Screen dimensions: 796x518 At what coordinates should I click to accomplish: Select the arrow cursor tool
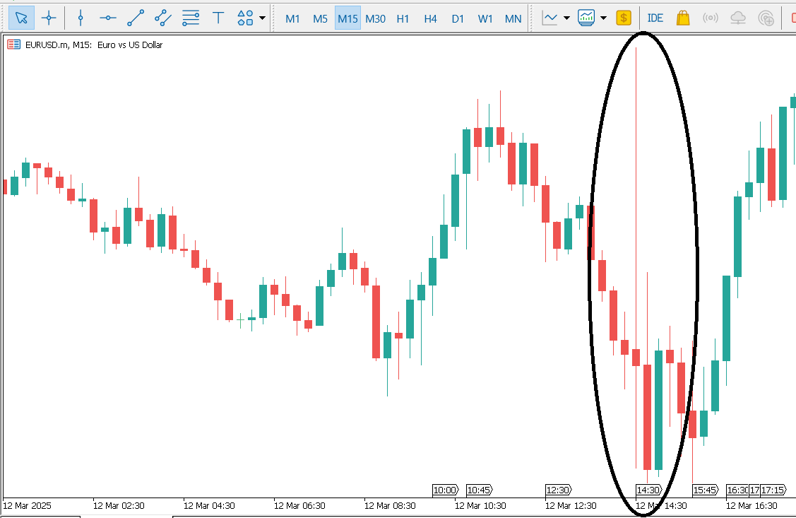[21, 18]
